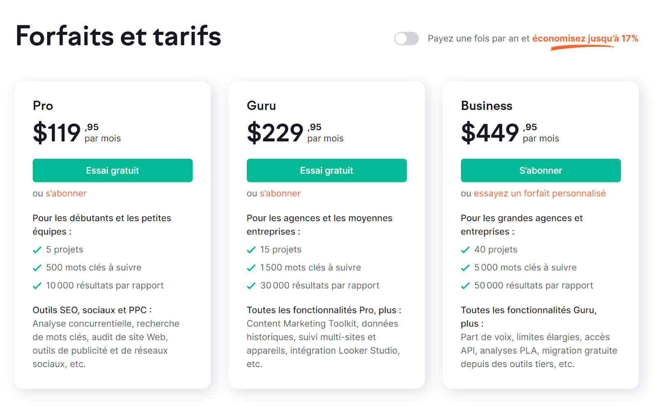Image resolution: width=657 pixels, height=406 pixels.
Task: Click the économisez jusqu'à 17% text
Action: pyautogui.click(x=585, y=39)
